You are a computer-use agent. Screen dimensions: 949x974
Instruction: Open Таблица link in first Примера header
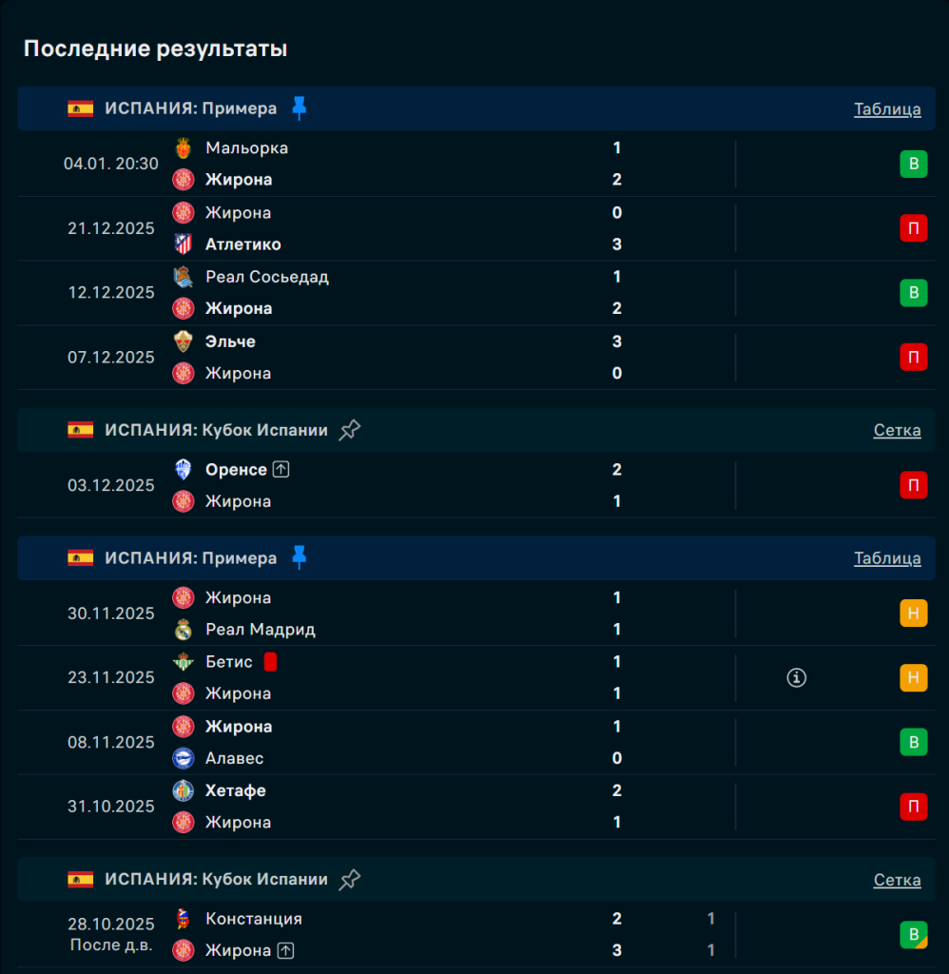887,108
